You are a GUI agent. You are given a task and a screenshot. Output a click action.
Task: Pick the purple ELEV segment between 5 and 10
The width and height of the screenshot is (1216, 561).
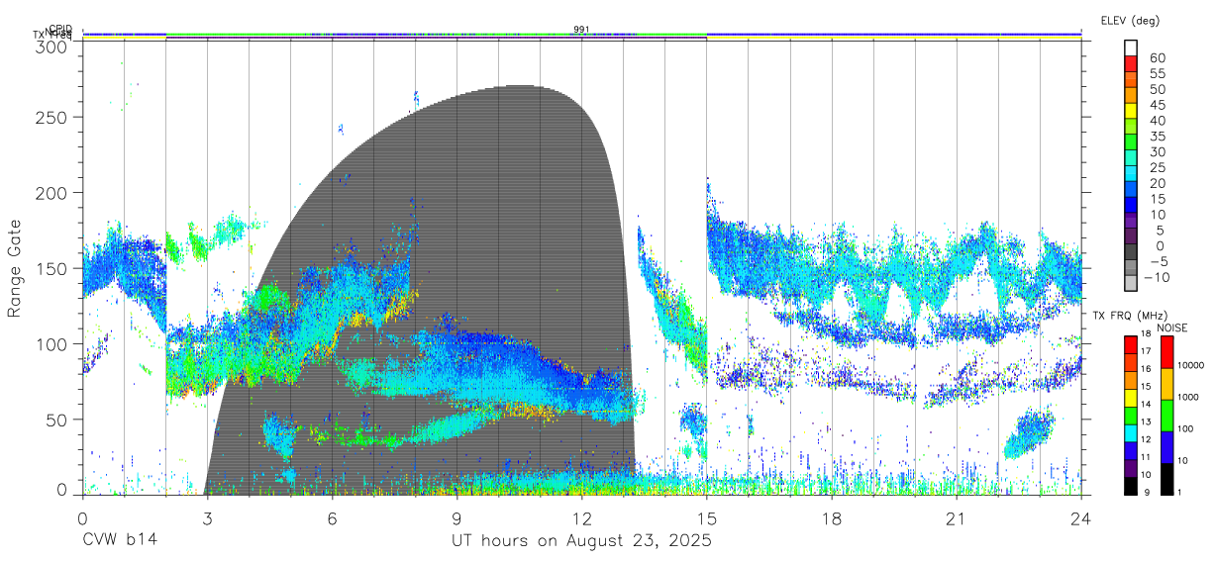[x=1131, y=221]
